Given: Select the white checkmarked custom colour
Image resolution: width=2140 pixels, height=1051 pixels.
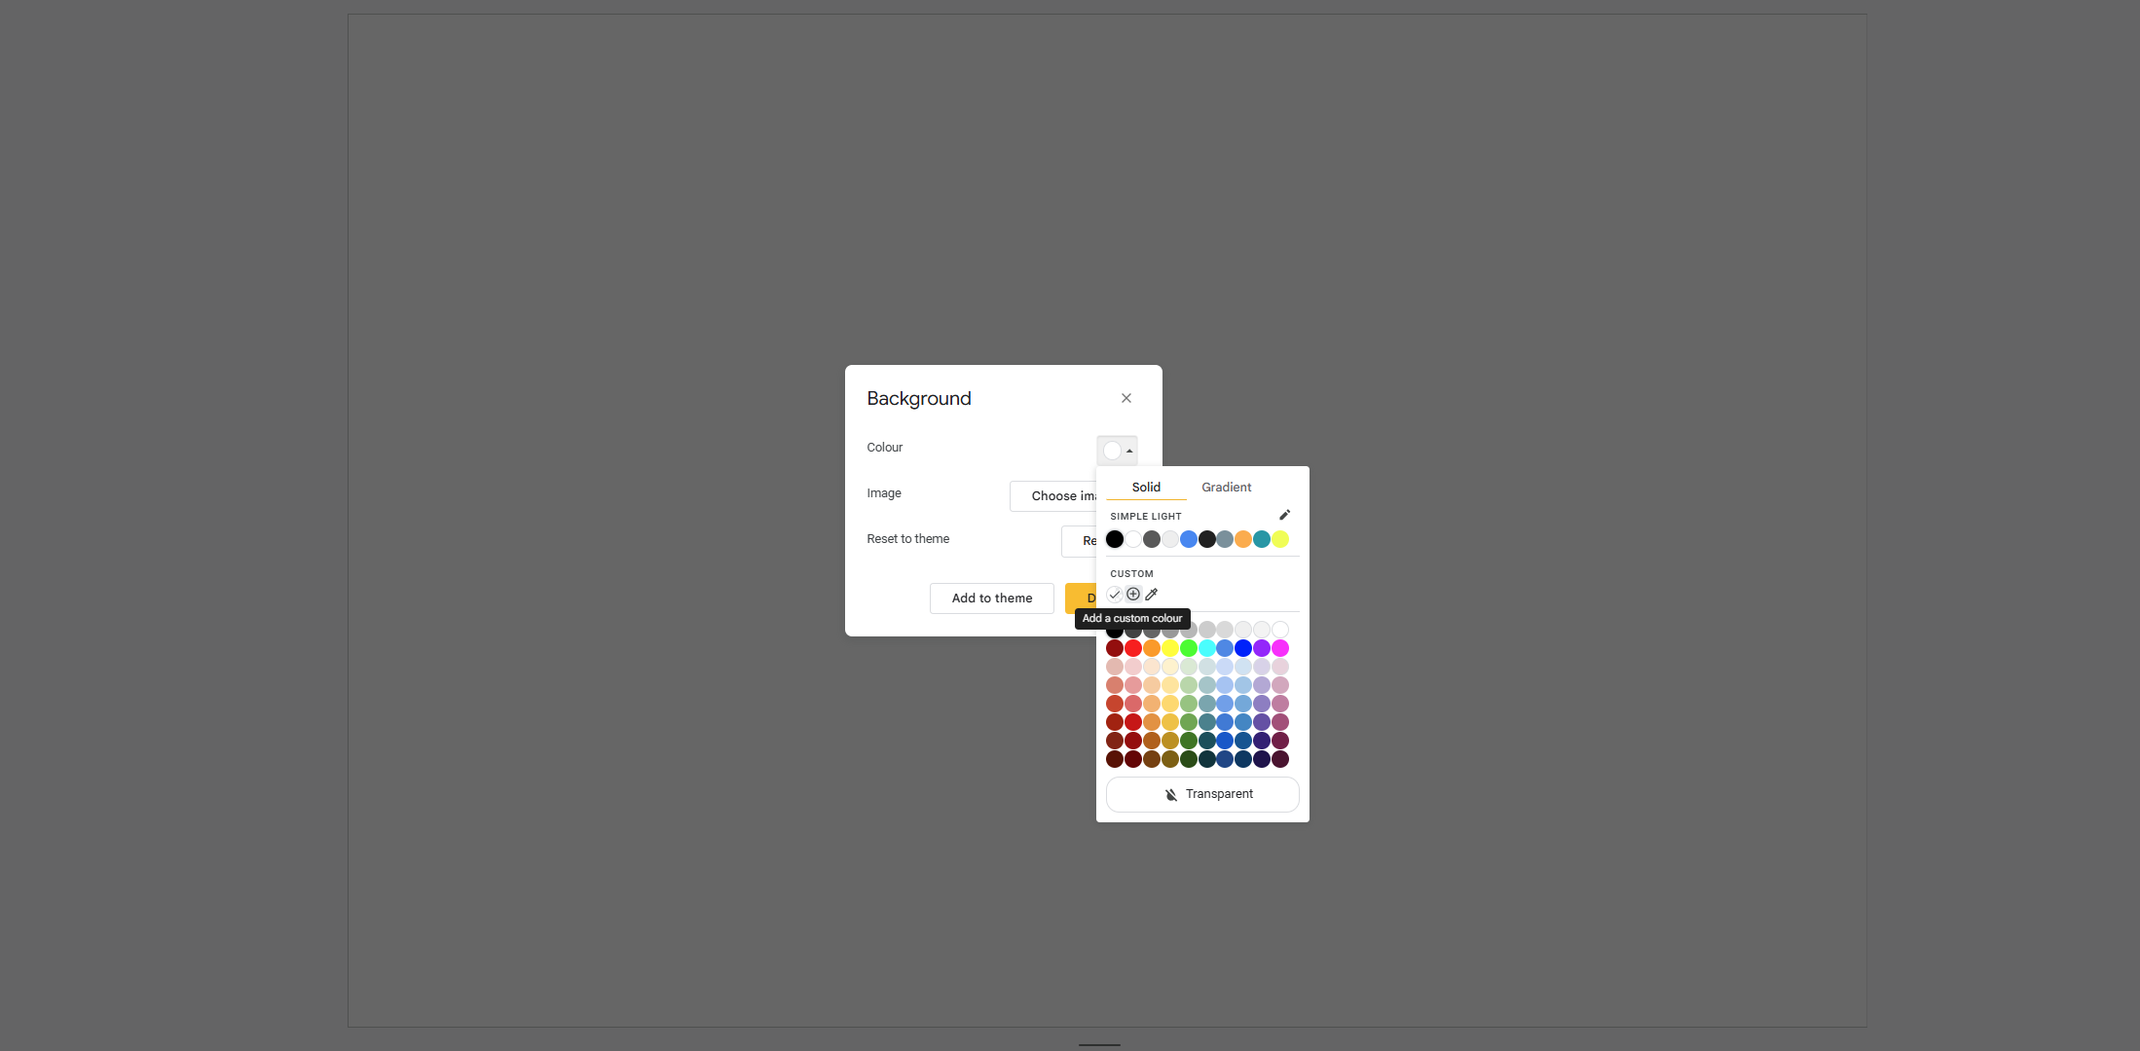Looking at the screenshot, I should 1115,595.
